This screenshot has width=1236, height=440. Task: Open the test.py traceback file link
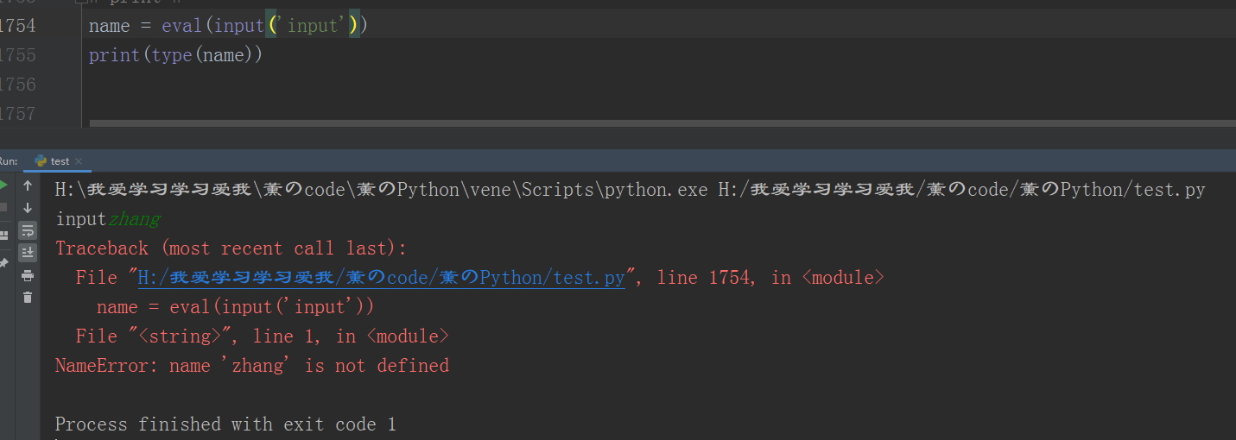pyautogui.click(x=381, y=278)
